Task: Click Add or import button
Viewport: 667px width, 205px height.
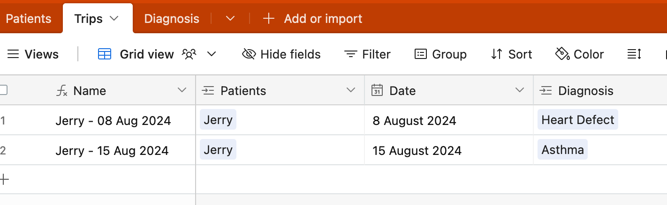Action: click(312, 19)
